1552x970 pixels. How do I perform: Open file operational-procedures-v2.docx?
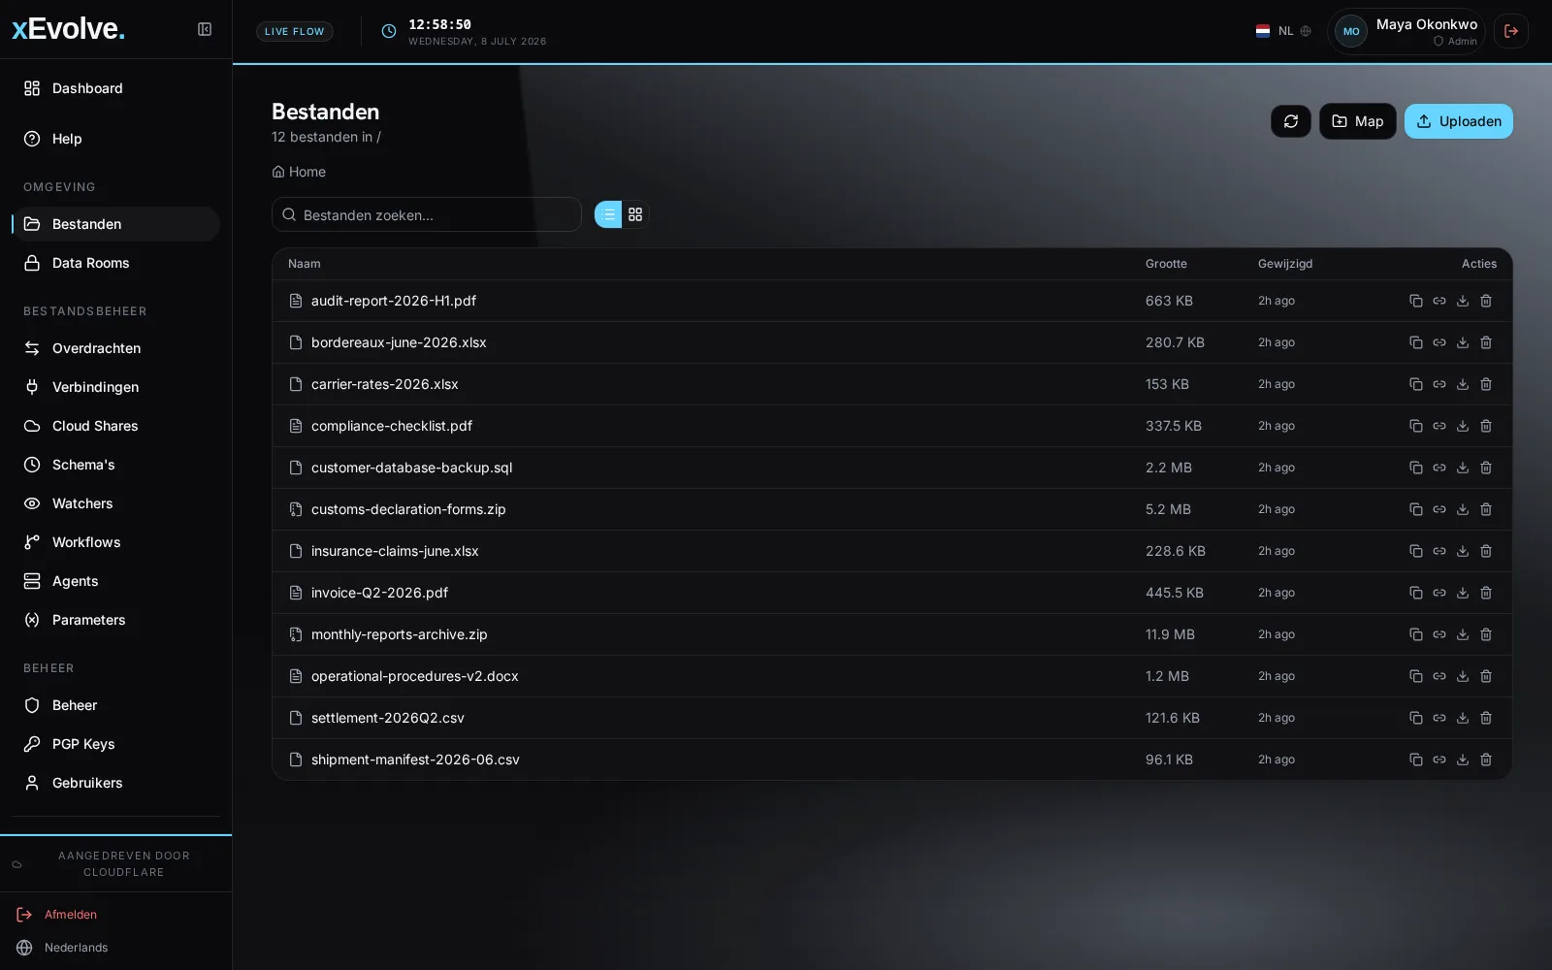pos(415,676)
